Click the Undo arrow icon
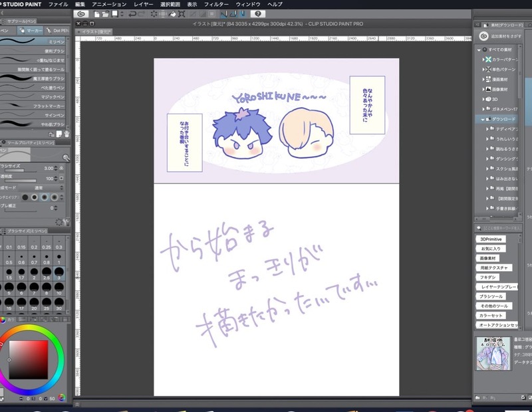Screen dimensions: 532x412 tap(132, 14)
